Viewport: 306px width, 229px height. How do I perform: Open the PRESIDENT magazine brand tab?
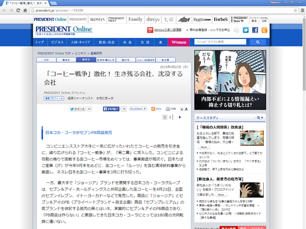(x=78, y=19)
